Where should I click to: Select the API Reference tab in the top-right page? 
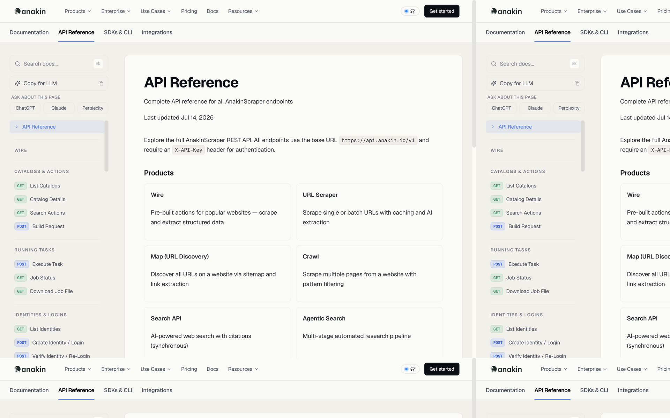[x=552, y=32]
